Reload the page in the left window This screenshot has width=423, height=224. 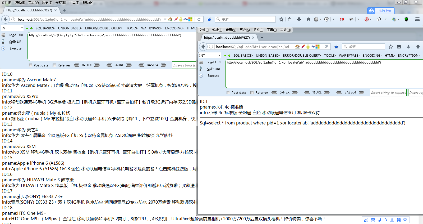tap(199, 19)
